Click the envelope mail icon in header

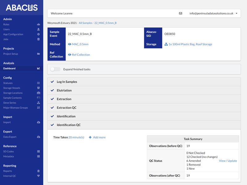181,14
